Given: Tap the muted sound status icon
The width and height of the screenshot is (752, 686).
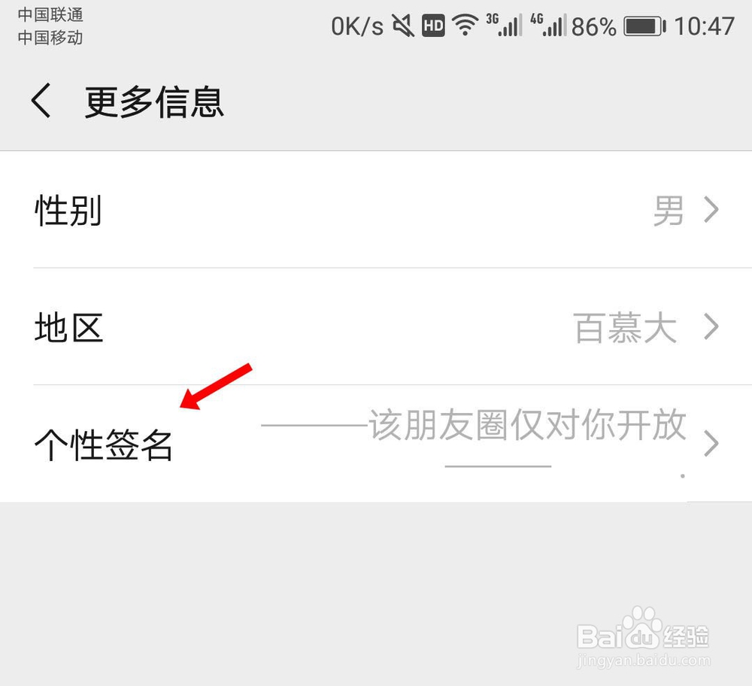Looking at the screenshot, I should [x=403, y=26].
